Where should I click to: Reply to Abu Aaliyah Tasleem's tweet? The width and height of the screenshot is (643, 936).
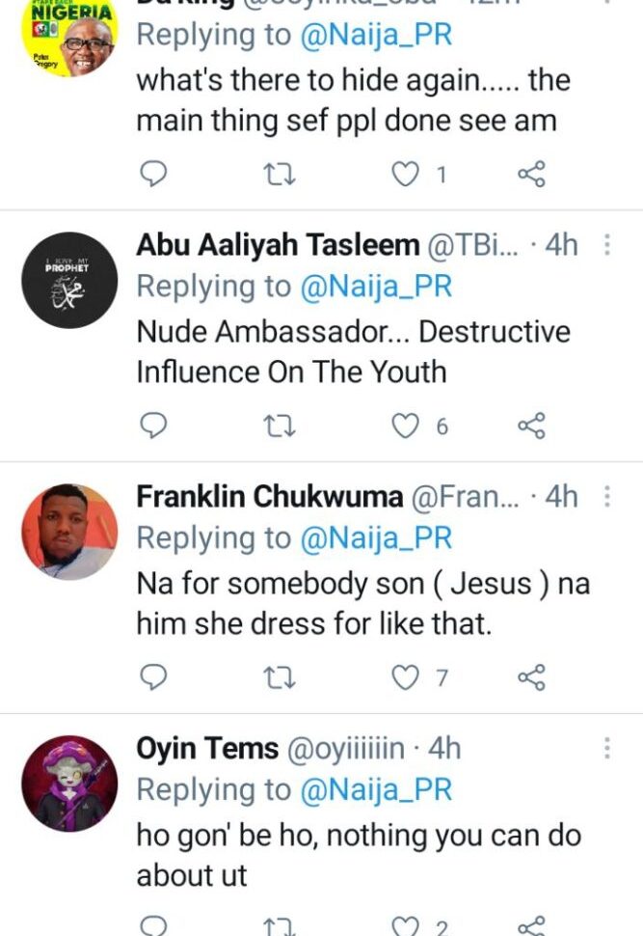tap(154, 425)
